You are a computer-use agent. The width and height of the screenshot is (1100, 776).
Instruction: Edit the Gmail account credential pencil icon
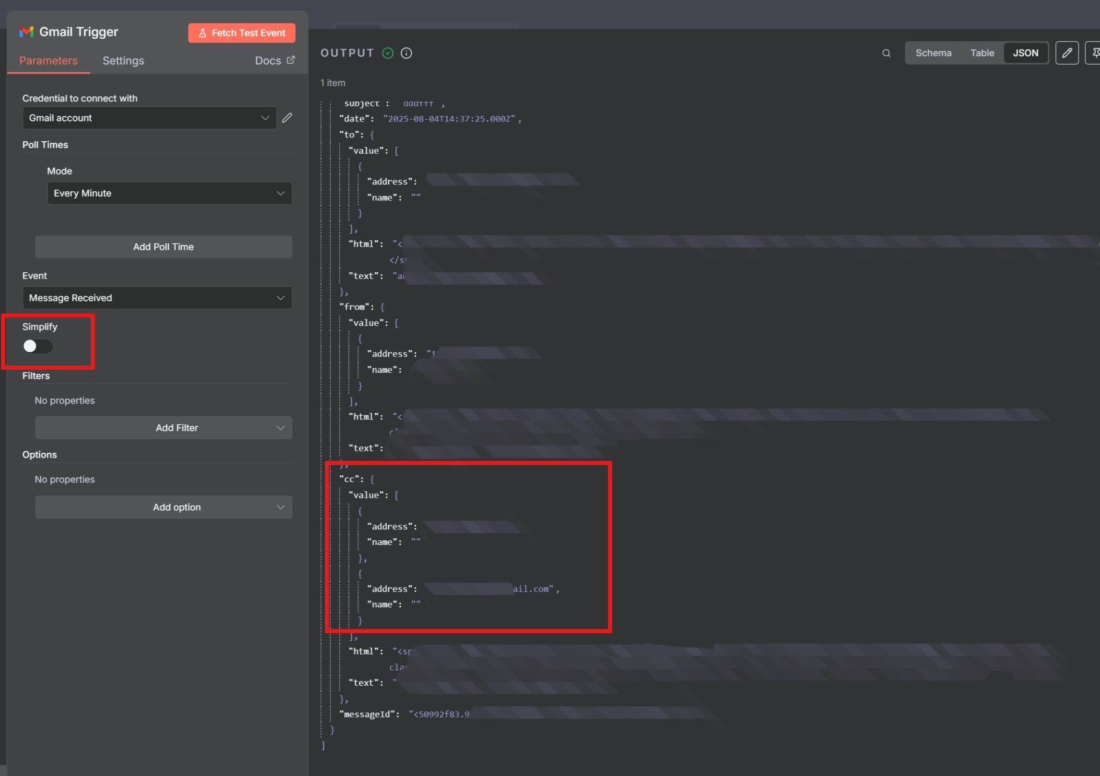[x=287, y=118]
